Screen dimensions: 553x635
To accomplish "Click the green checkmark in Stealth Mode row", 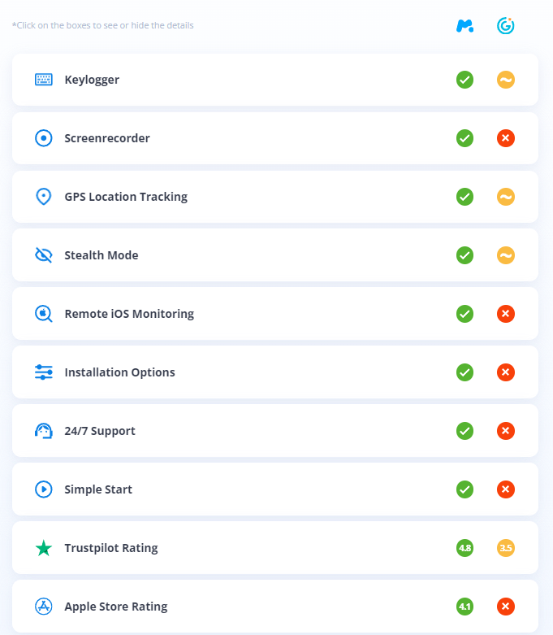I will pyautogui.click(x=464, y=255).
